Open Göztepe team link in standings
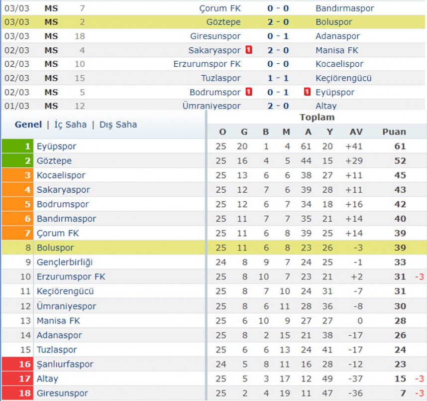Viewport: 427px width, 401px height. click(x=54, y=160)
